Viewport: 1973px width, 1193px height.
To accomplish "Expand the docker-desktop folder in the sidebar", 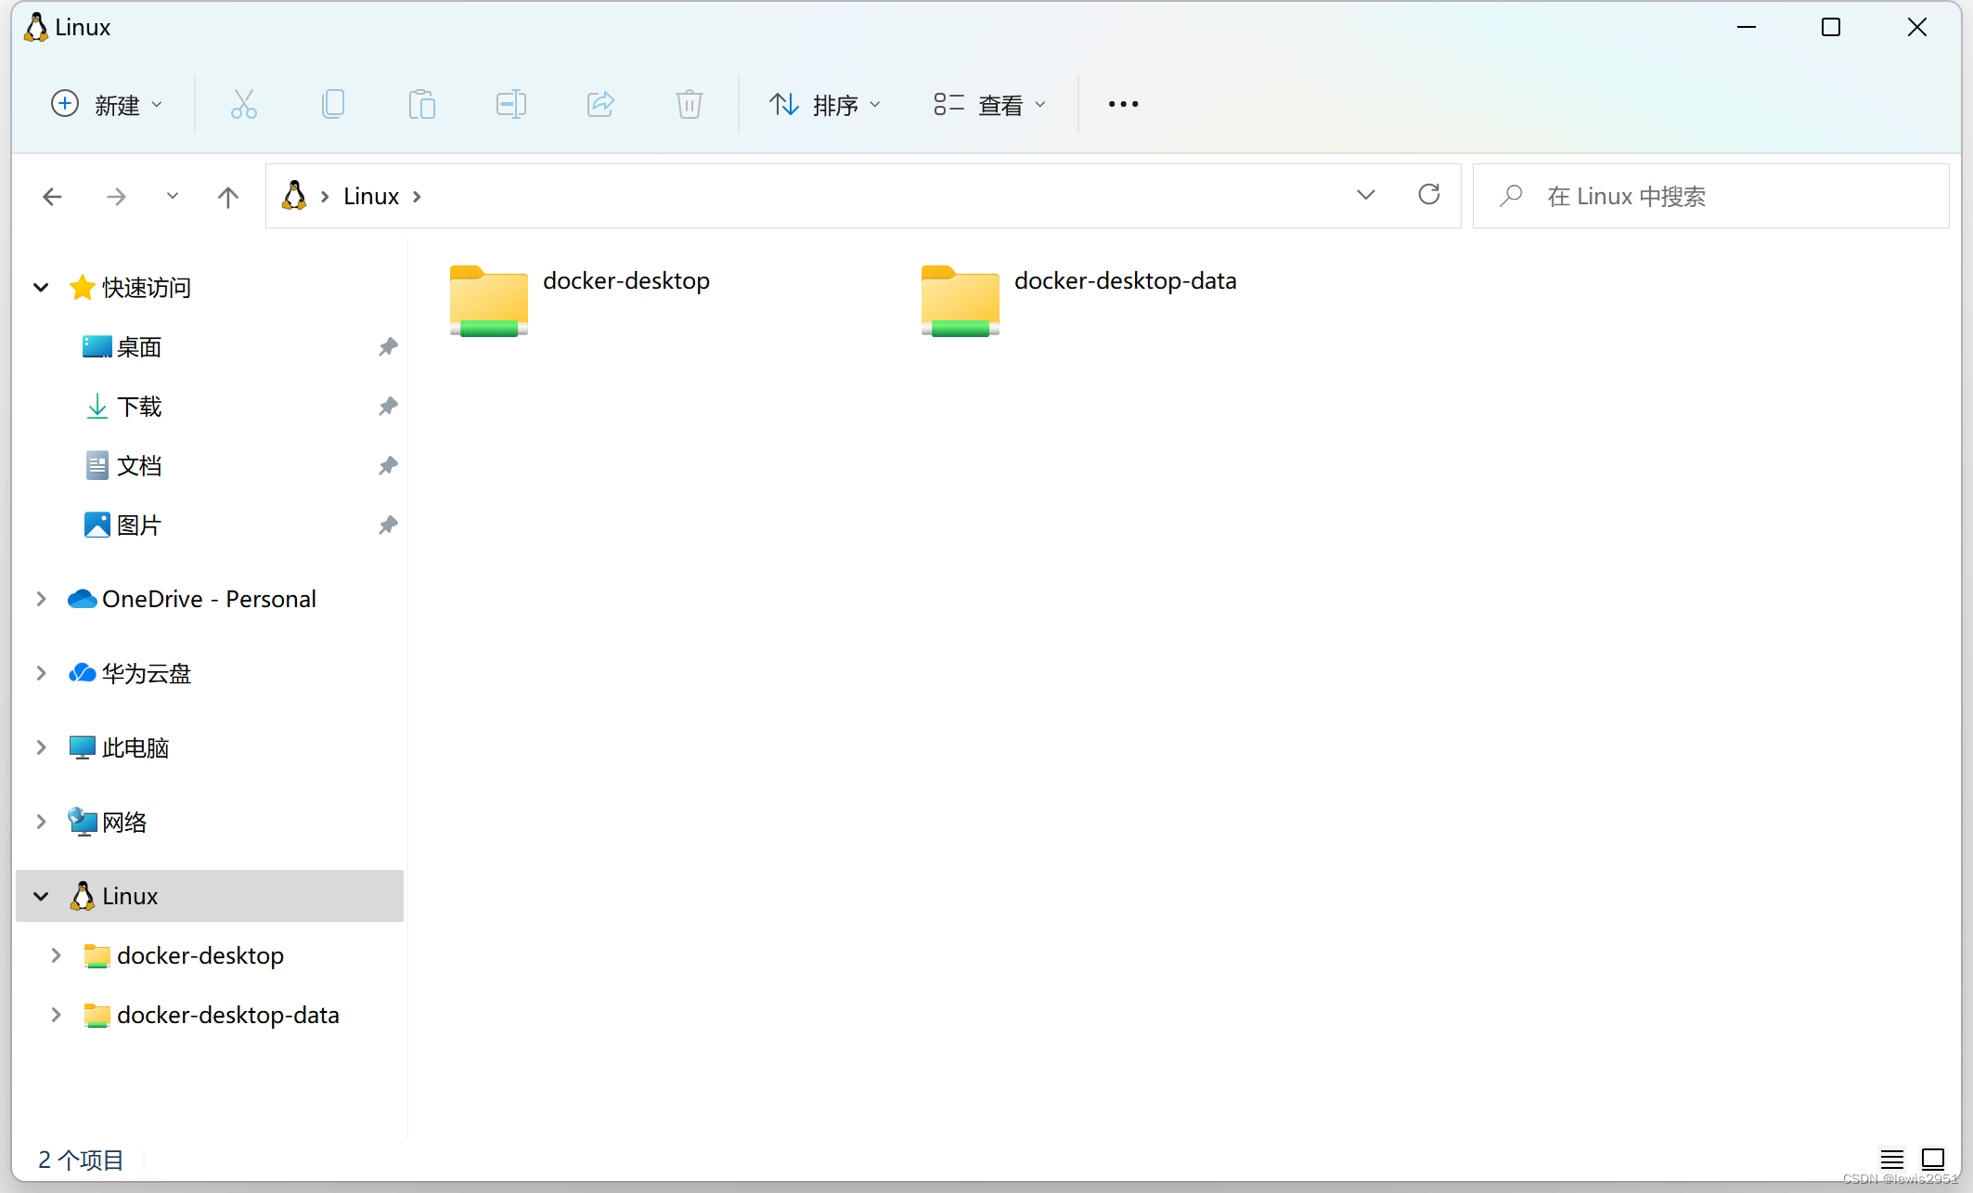I will tap(56, 955).
